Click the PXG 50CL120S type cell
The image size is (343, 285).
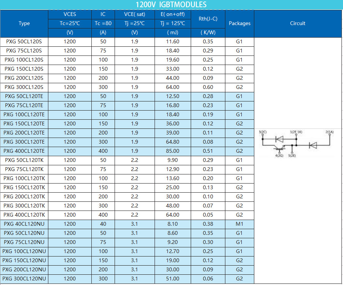pyautogui.click(x=24, y=41)
